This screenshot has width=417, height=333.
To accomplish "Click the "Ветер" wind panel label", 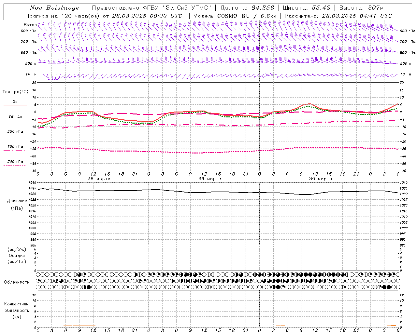I will tap(30, 25).
